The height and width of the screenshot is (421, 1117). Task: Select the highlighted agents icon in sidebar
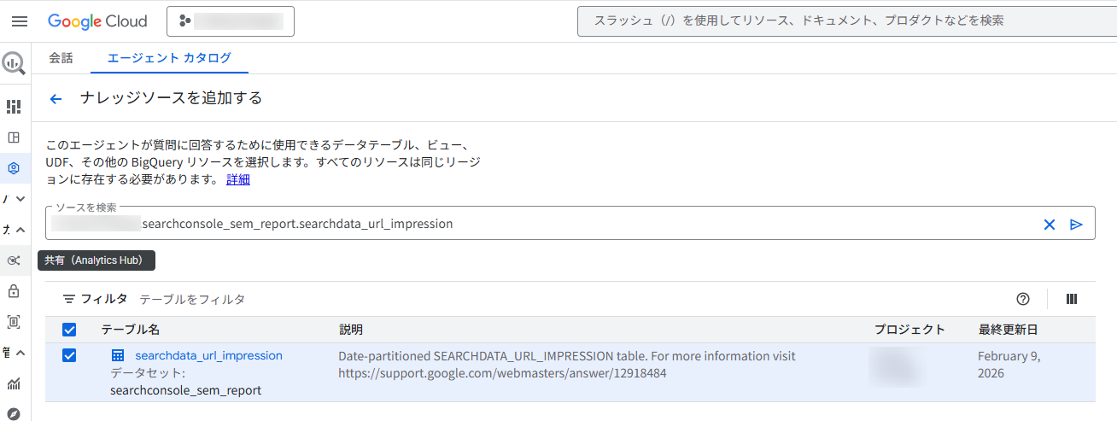[x=14, y=168]
